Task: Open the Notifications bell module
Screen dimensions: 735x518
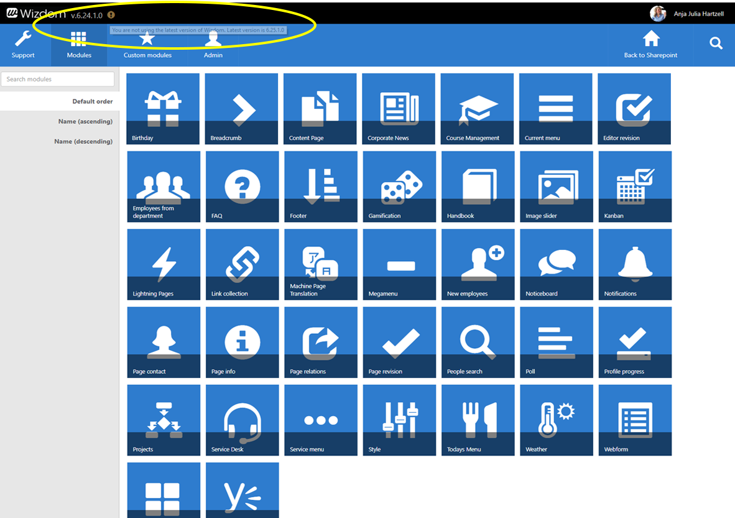Action: [x=635, y=264]
